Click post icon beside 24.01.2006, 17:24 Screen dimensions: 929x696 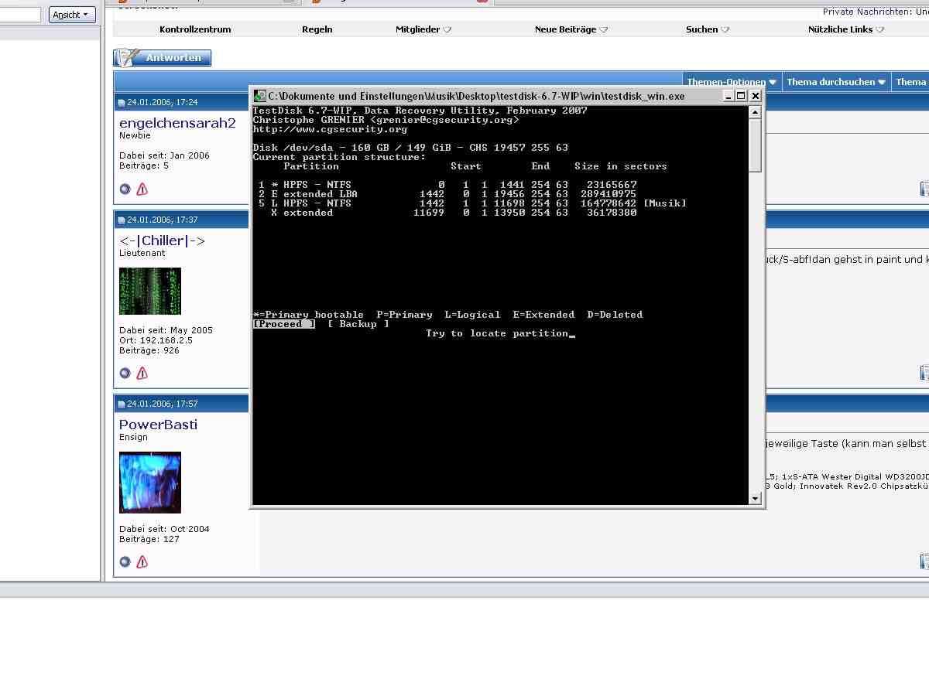click(x=122, y=103)
